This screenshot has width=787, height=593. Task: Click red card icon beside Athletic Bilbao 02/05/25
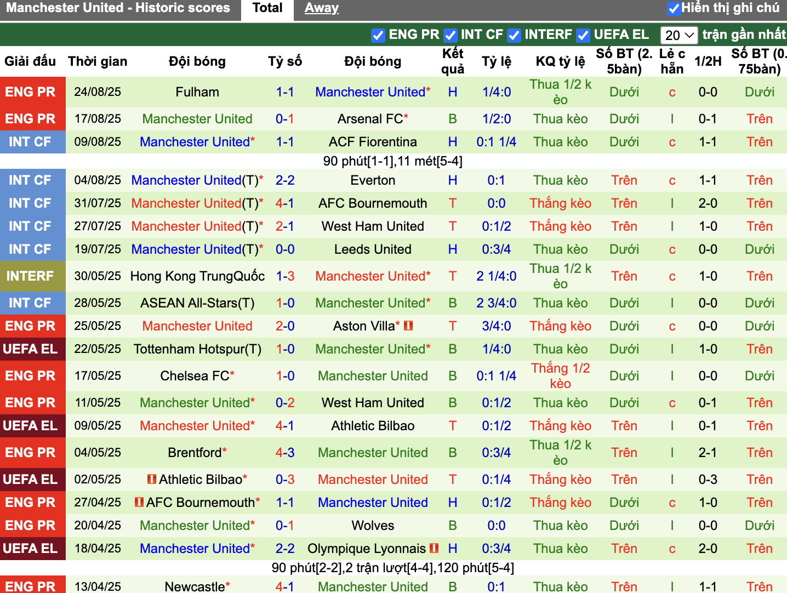click(152, 479)
